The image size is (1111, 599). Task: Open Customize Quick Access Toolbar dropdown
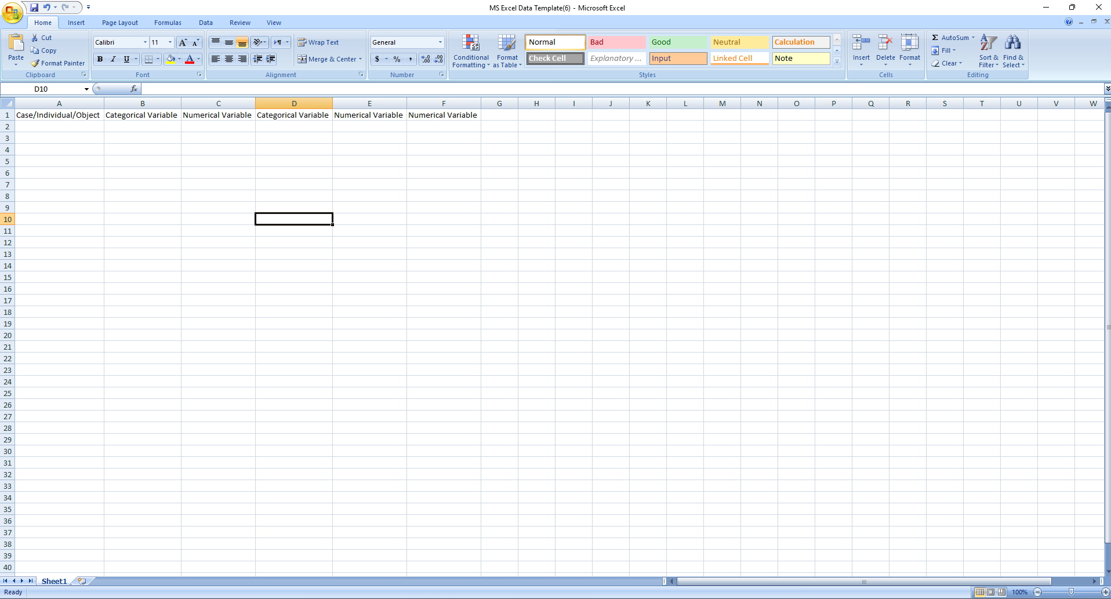(x=88, y=8)
